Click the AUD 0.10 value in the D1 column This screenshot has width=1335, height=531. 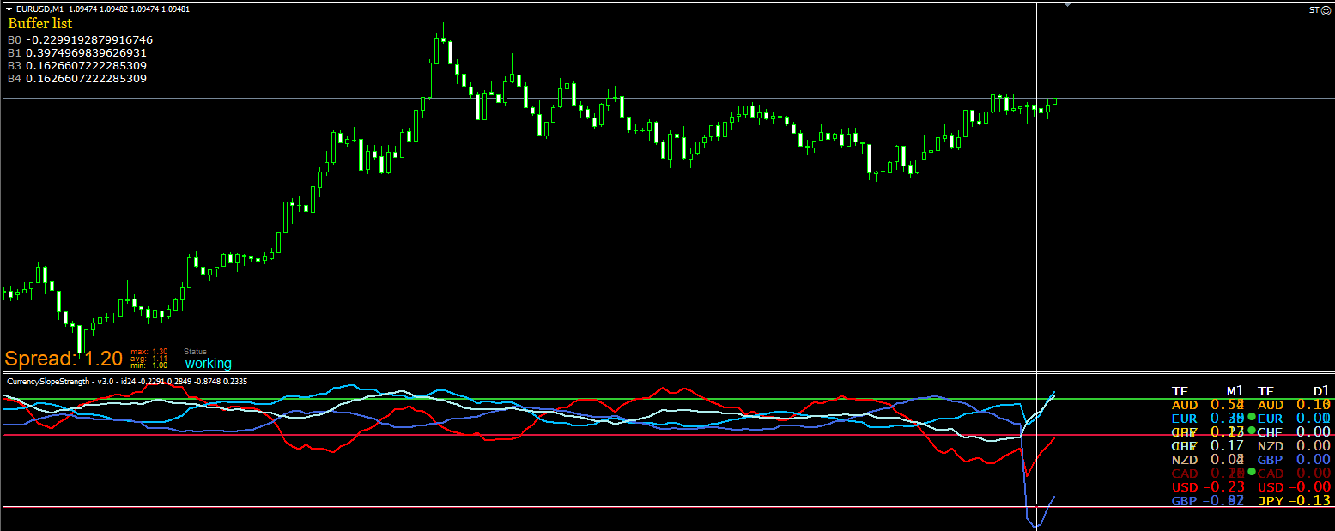point(1314,405)
